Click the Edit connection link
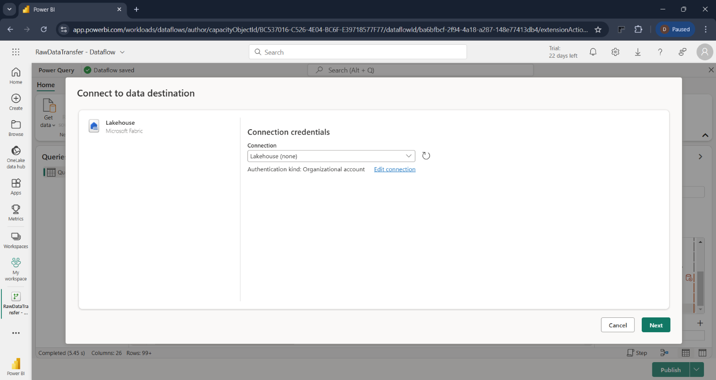This screenshot has width=716, height=380. click(x=395, y=169)
